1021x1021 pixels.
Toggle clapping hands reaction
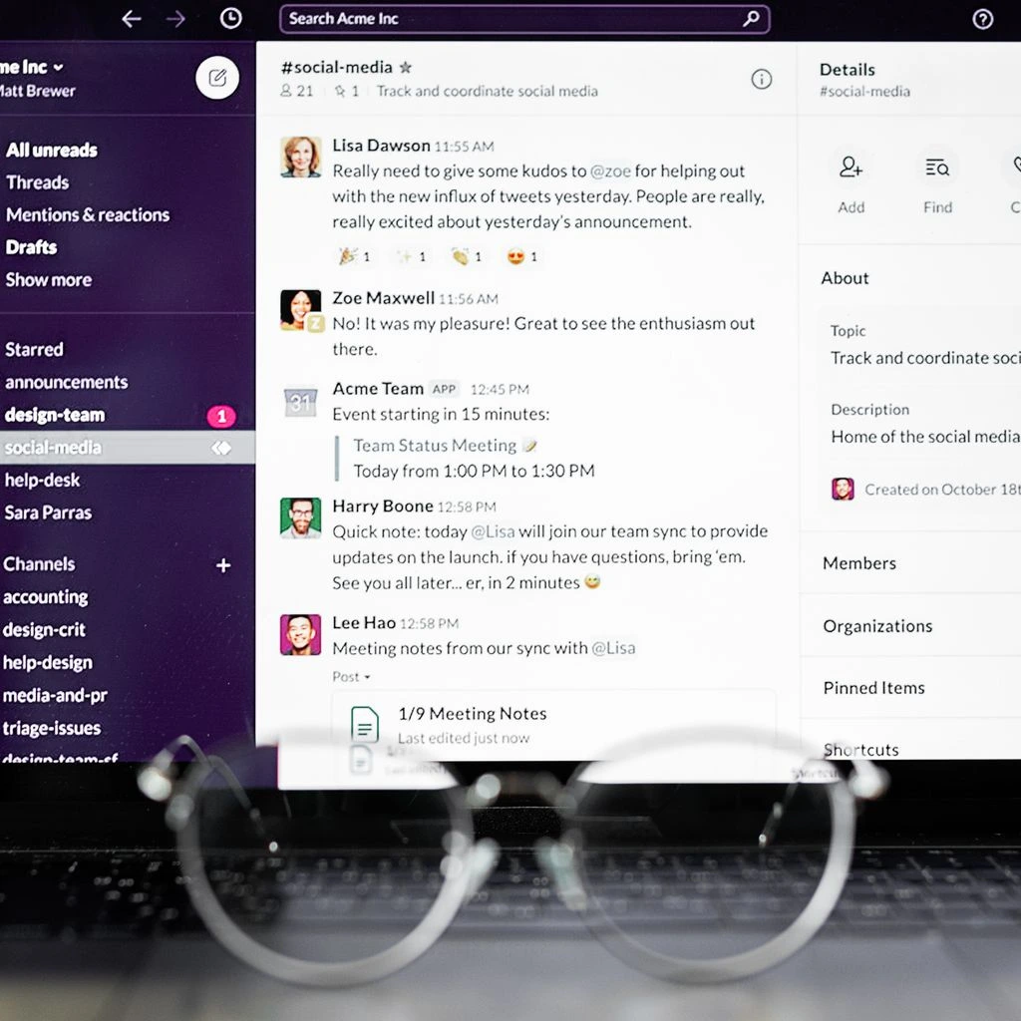click(467, 256)
